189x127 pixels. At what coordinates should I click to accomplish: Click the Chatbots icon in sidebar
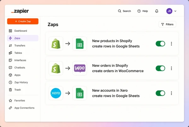[10, 68]
